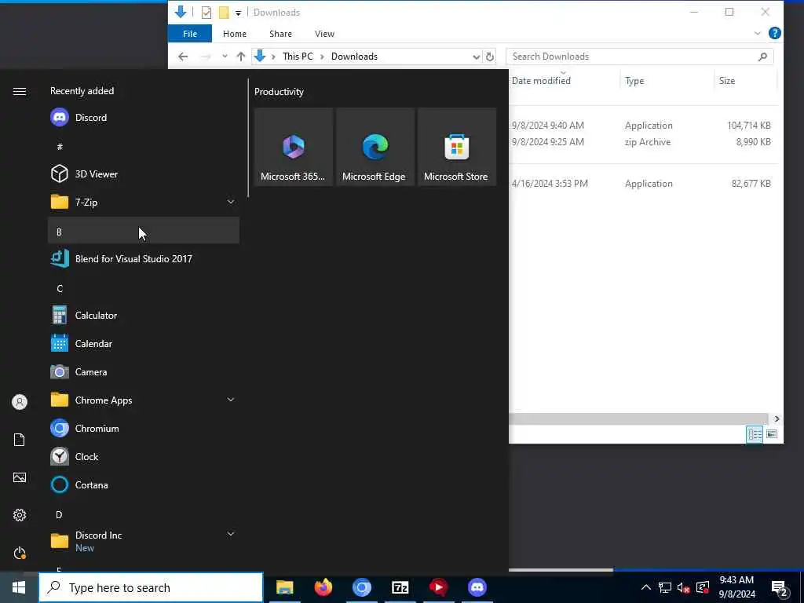Open the Microsoft Store tile
Image resolution: width=804 pixels, height=603 pixels.
(x=457, y=147)
